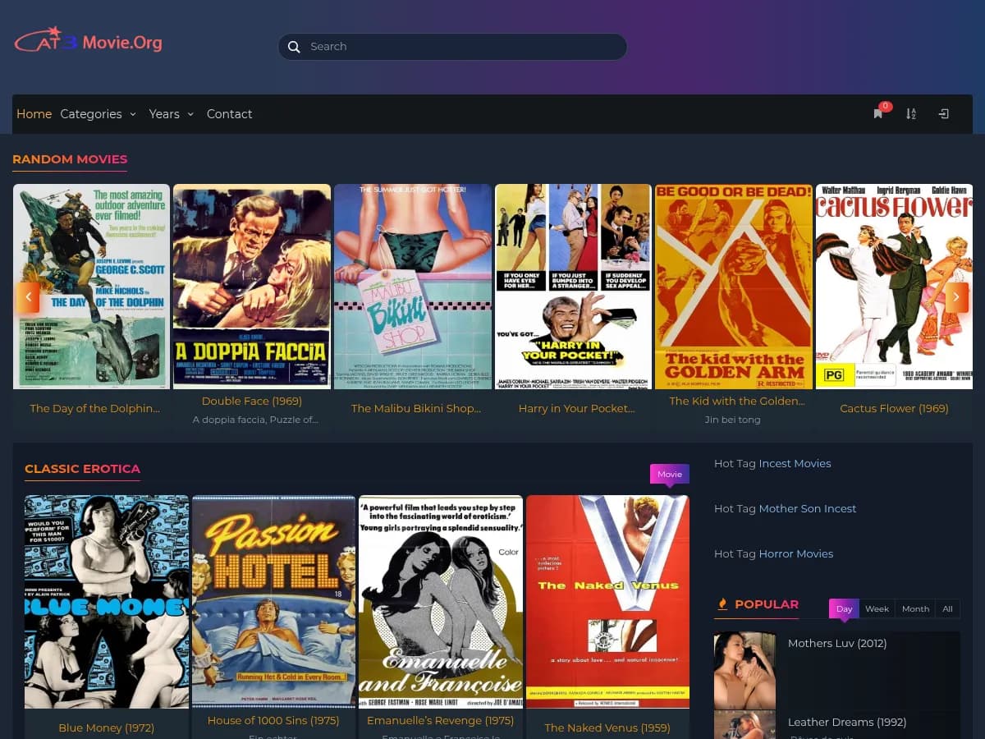
Task: Switch Popular list to Day tab
Action: tap(844, 608)
